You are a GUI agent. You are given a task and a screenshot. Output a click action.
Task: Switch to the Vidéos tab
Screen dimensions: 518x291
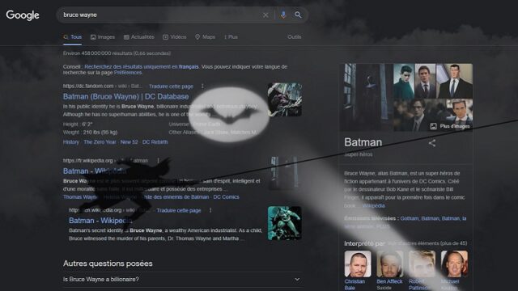click(175, 37)
